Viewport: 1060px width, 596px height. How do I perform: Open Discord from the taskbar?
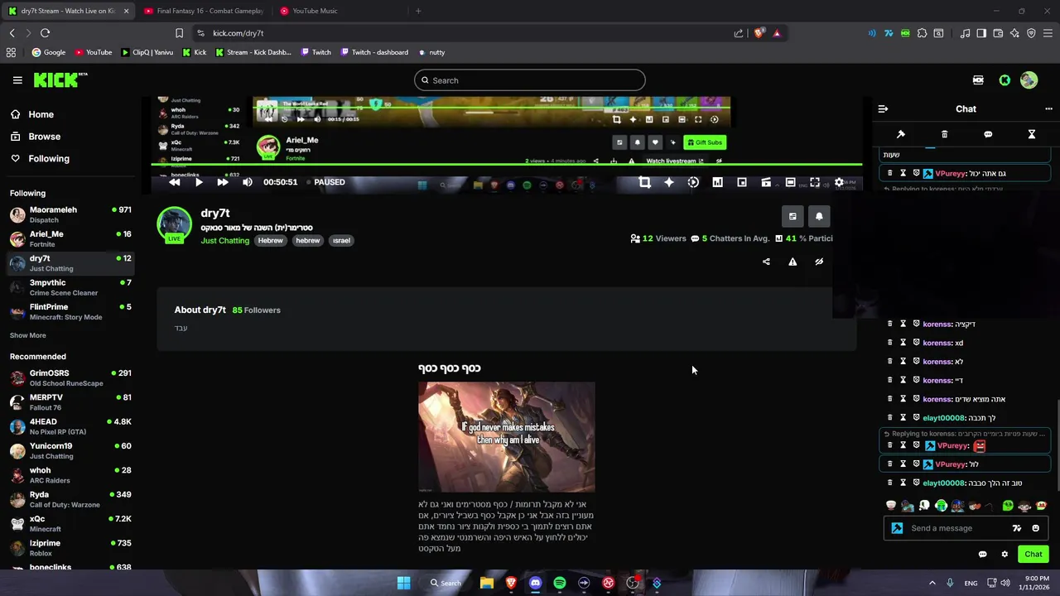coord(535,583)
